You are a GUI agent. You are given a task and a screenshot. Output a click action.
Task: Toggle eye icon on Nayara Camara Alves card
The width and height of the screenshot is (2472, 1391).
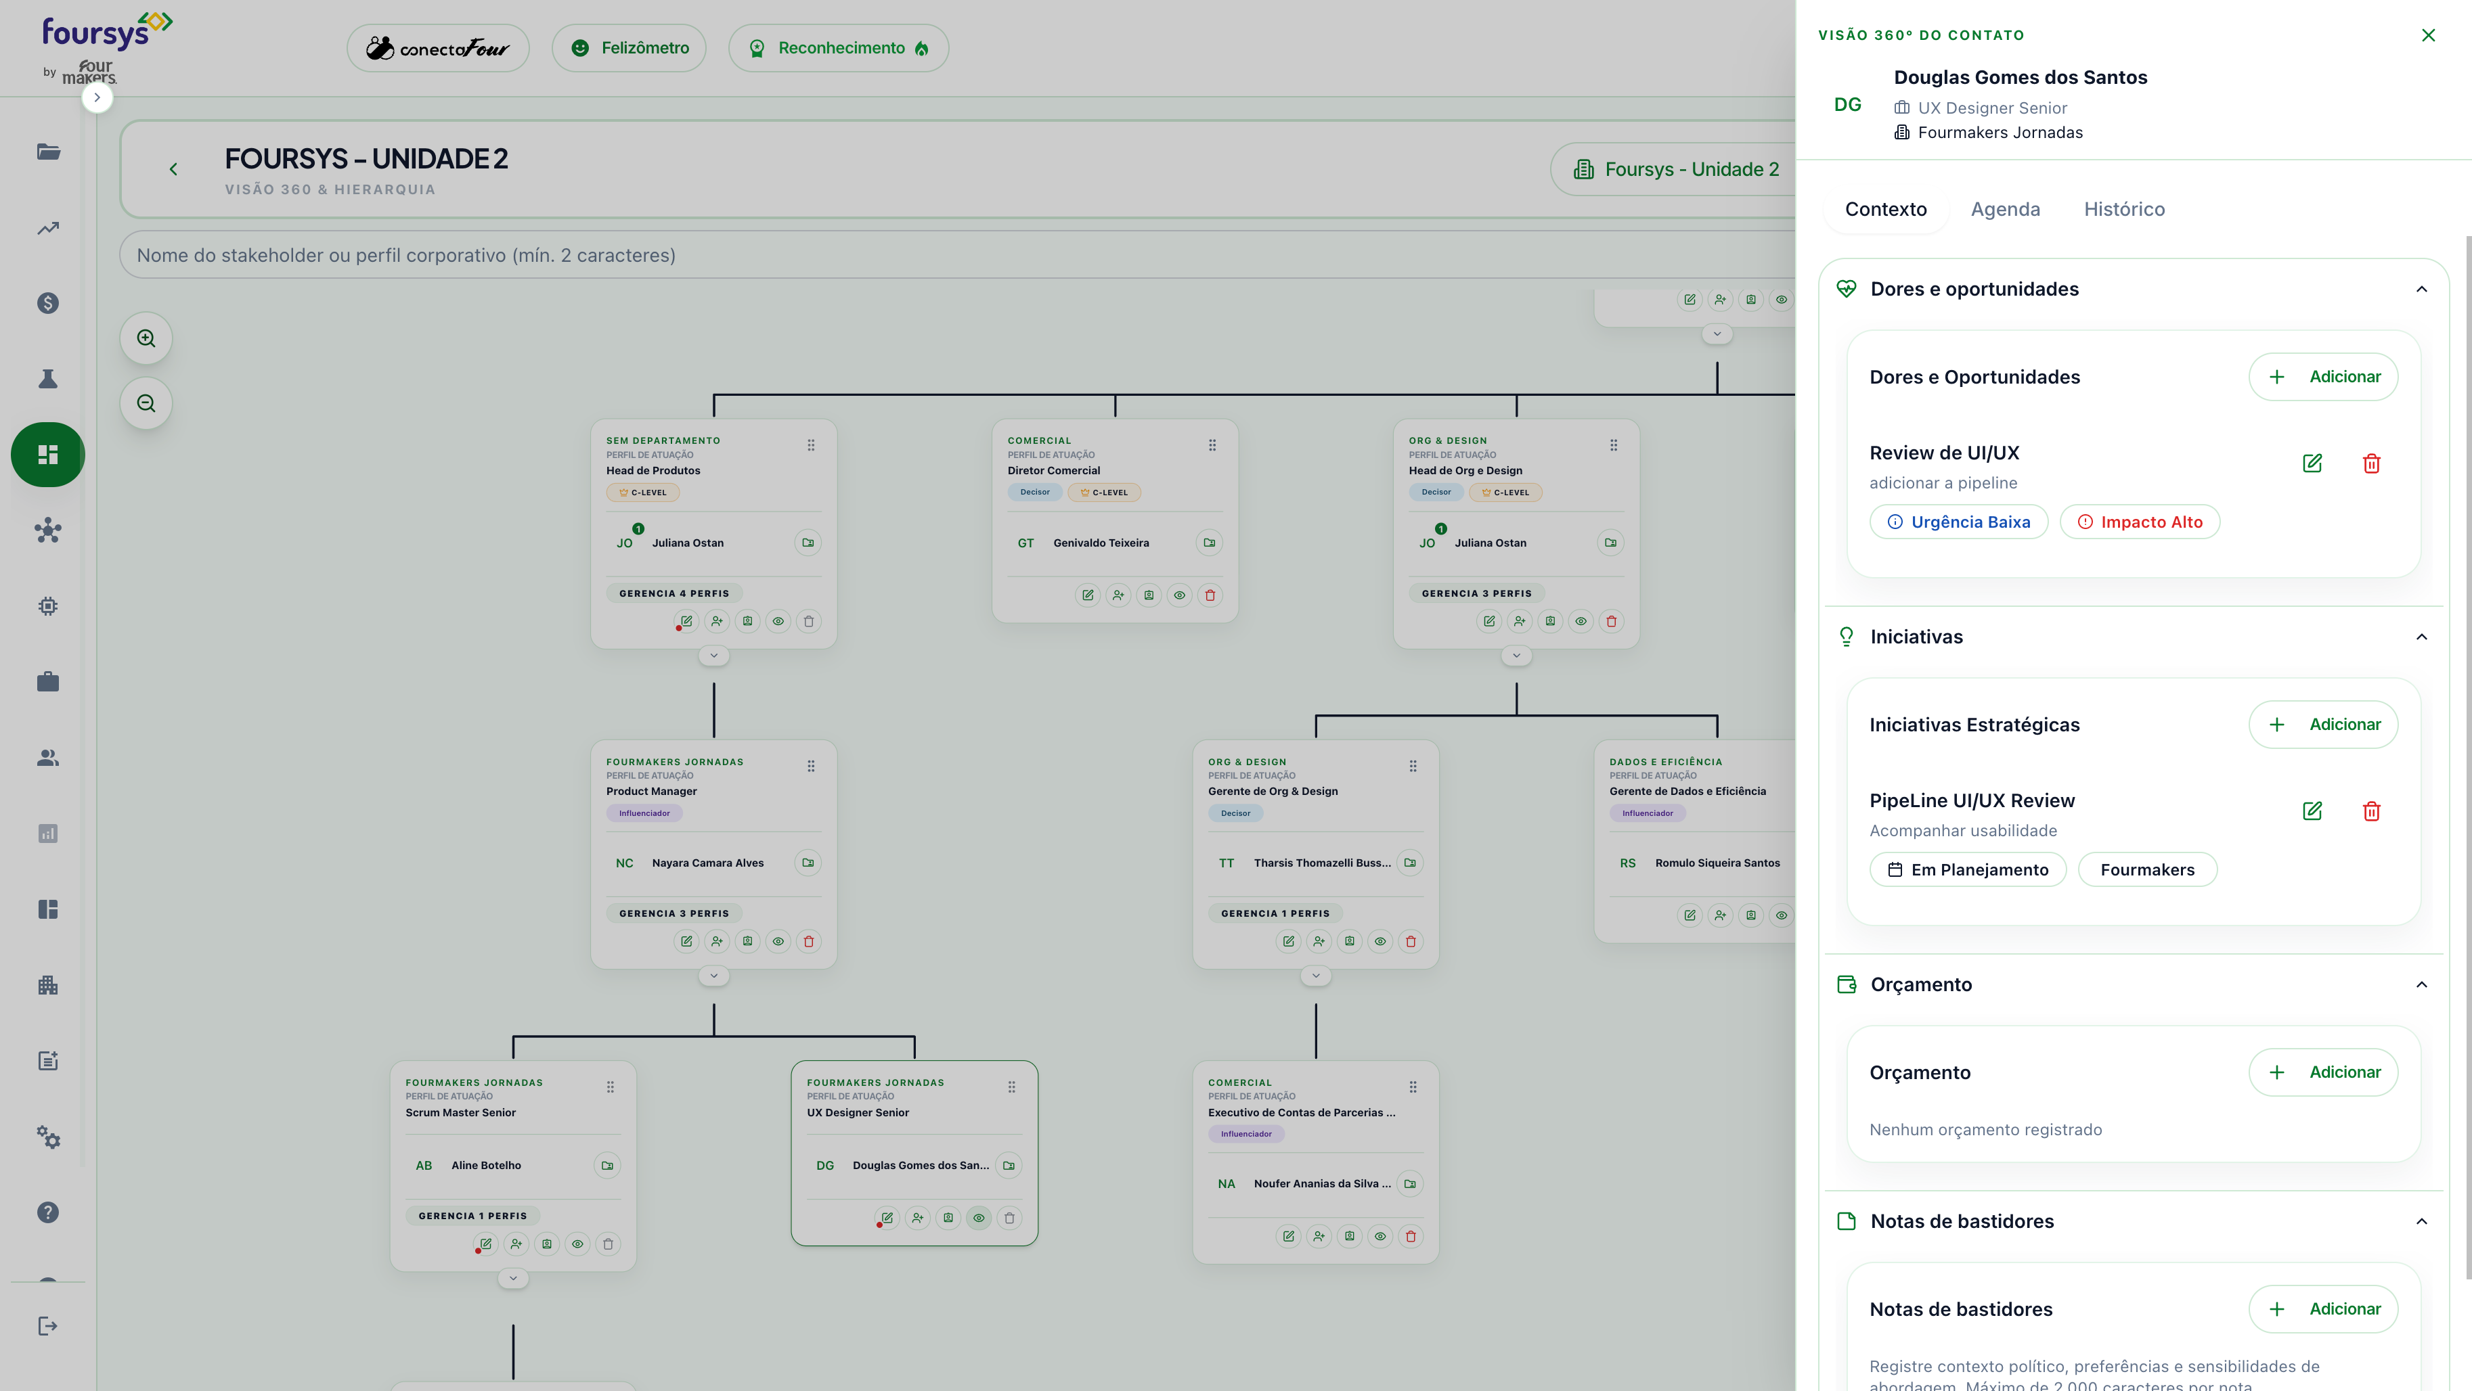[x=778, y=942]
